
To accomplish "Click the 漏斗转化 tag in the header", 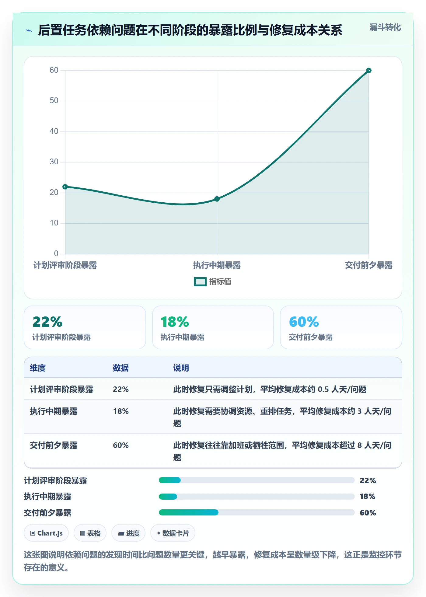I will click(x=385, y=27).
